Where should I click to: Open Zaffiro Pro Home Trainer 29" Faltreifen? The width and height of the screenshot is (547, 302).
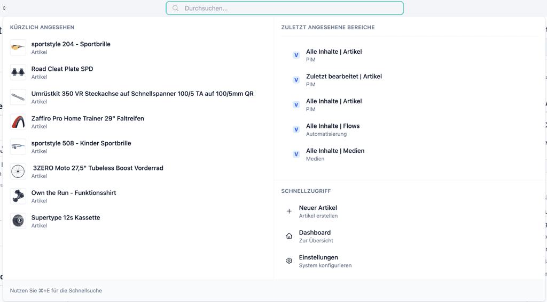(x=88, y=119)
